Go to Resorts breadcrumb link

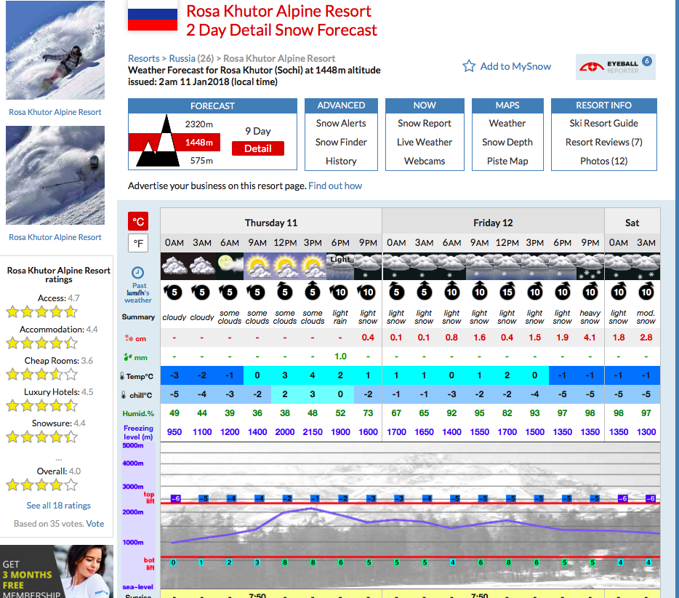(144, 58)
